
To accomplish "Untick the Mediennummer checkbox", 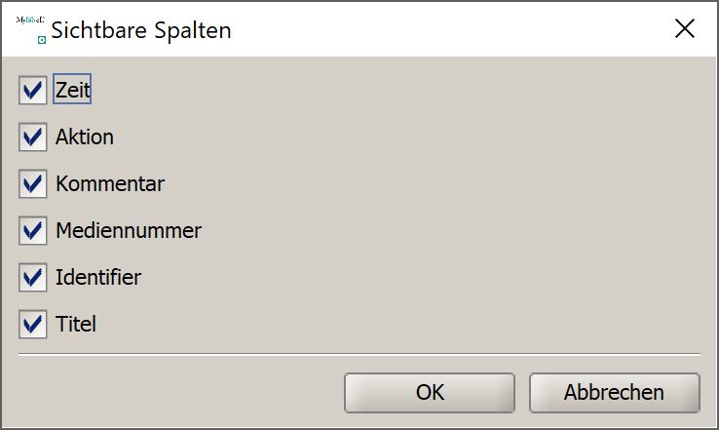I will [x=32, y=230].
